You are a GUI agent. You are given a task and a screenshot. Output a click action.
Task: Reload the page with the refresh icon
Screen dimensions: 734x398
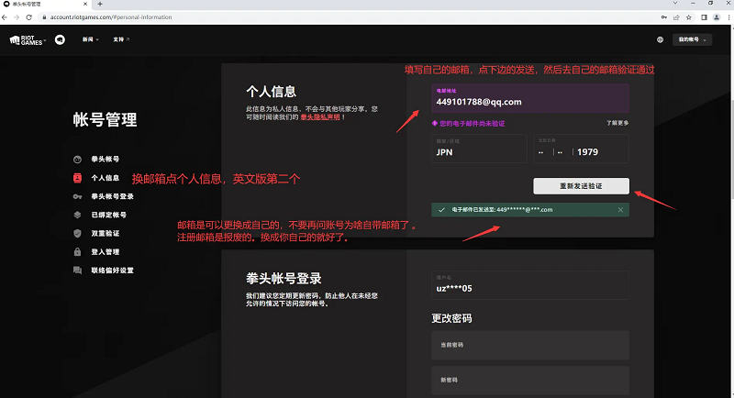coord(29,17)
